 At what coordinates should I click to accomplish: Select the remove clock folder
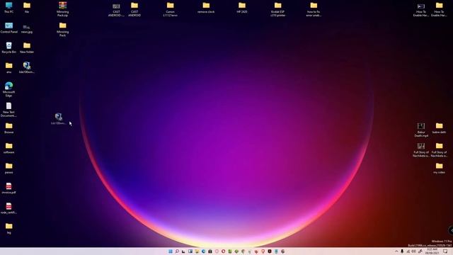(206, 8)
